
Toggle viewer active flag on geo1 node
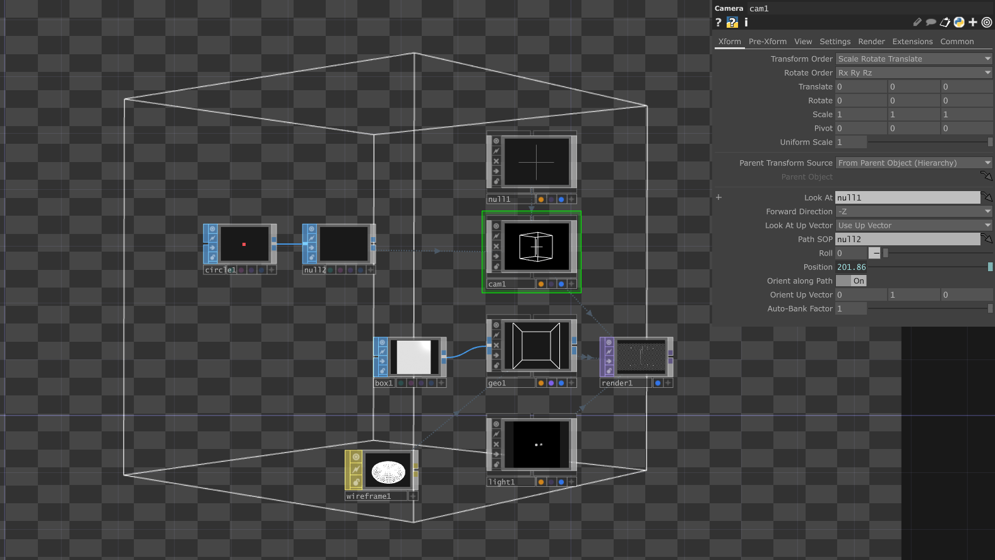click(496, 325)
